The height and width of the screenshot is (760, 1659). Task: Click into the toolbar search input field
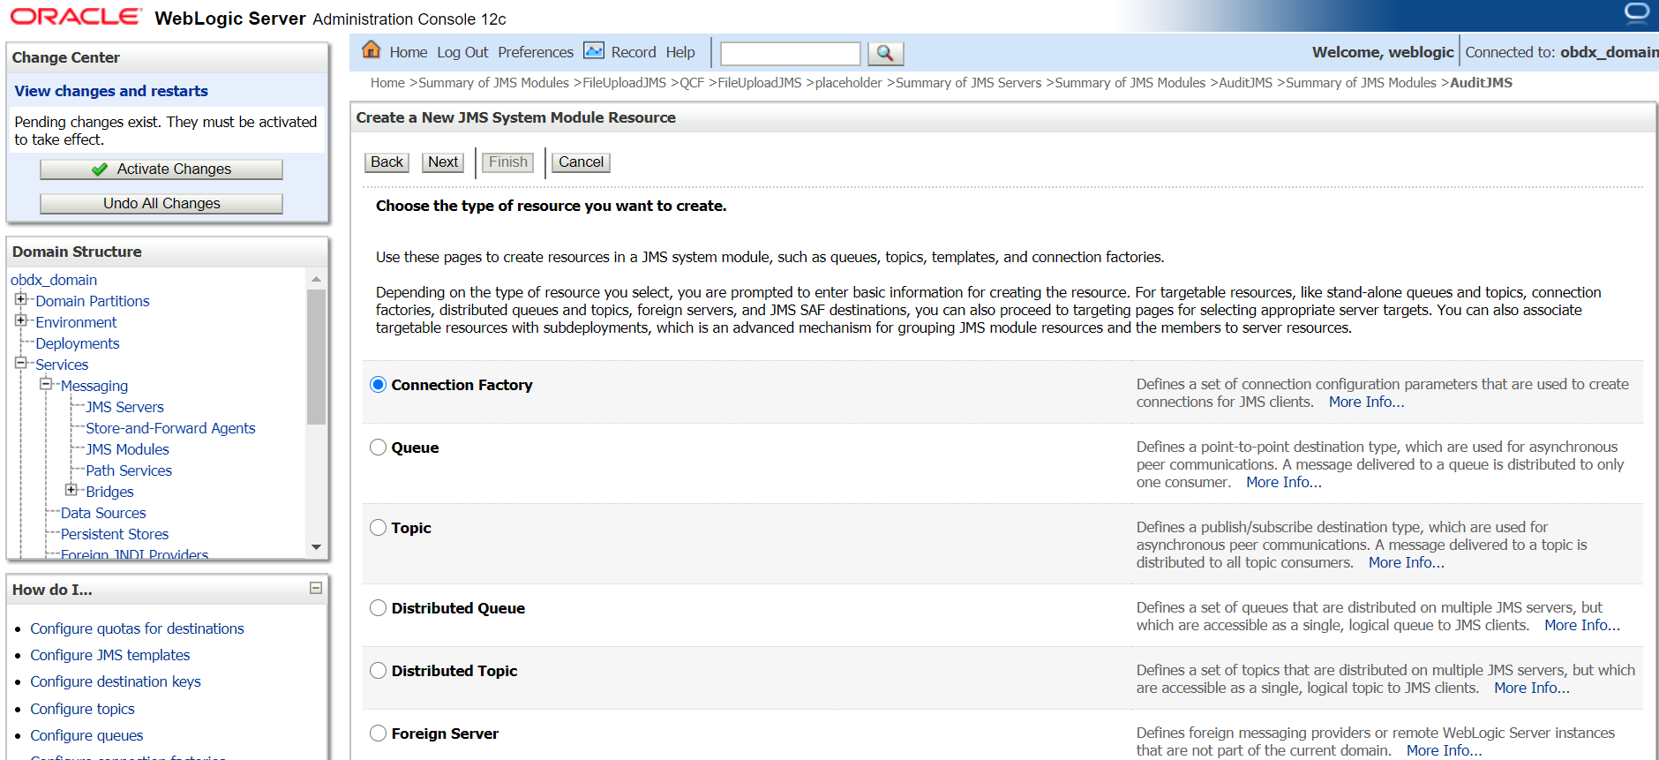pos(790,54)
